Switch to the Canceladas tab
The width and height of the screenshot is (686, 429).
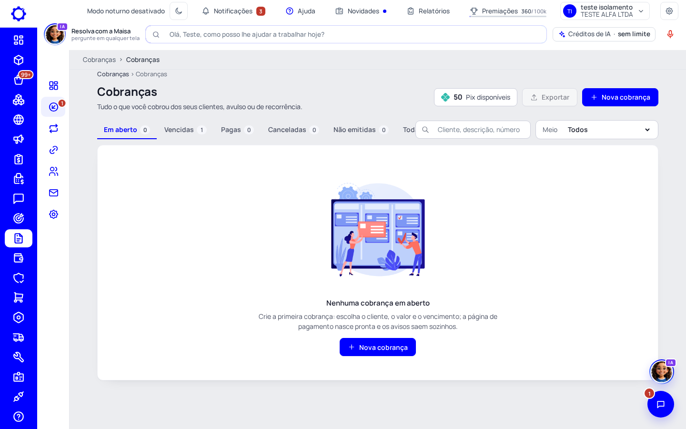(x=293, y=130)
